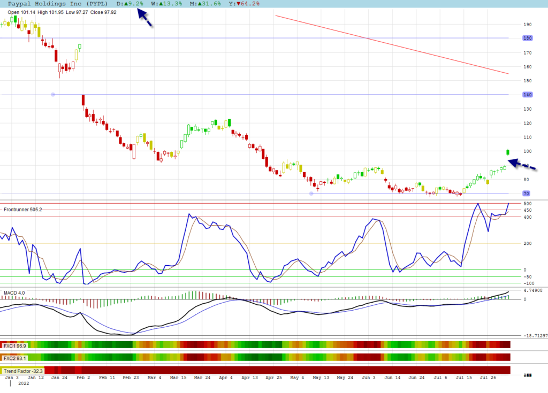Select the Jun 3 date on the time axis
Viewport: 548px width, 393px height.
point(369,377)
